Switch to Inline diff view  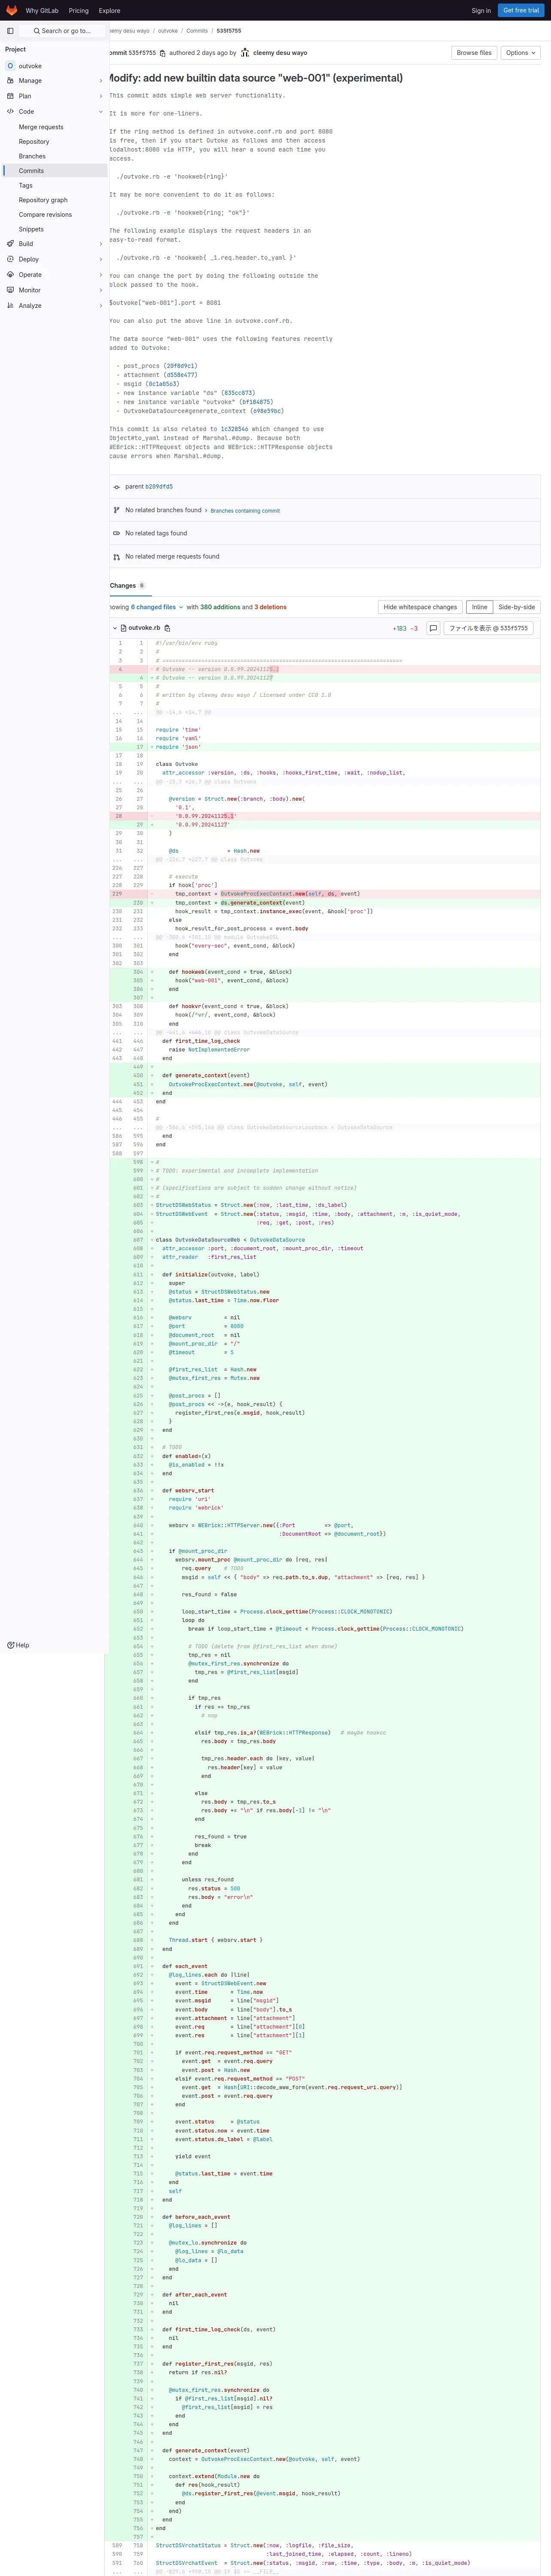point(480,607)
